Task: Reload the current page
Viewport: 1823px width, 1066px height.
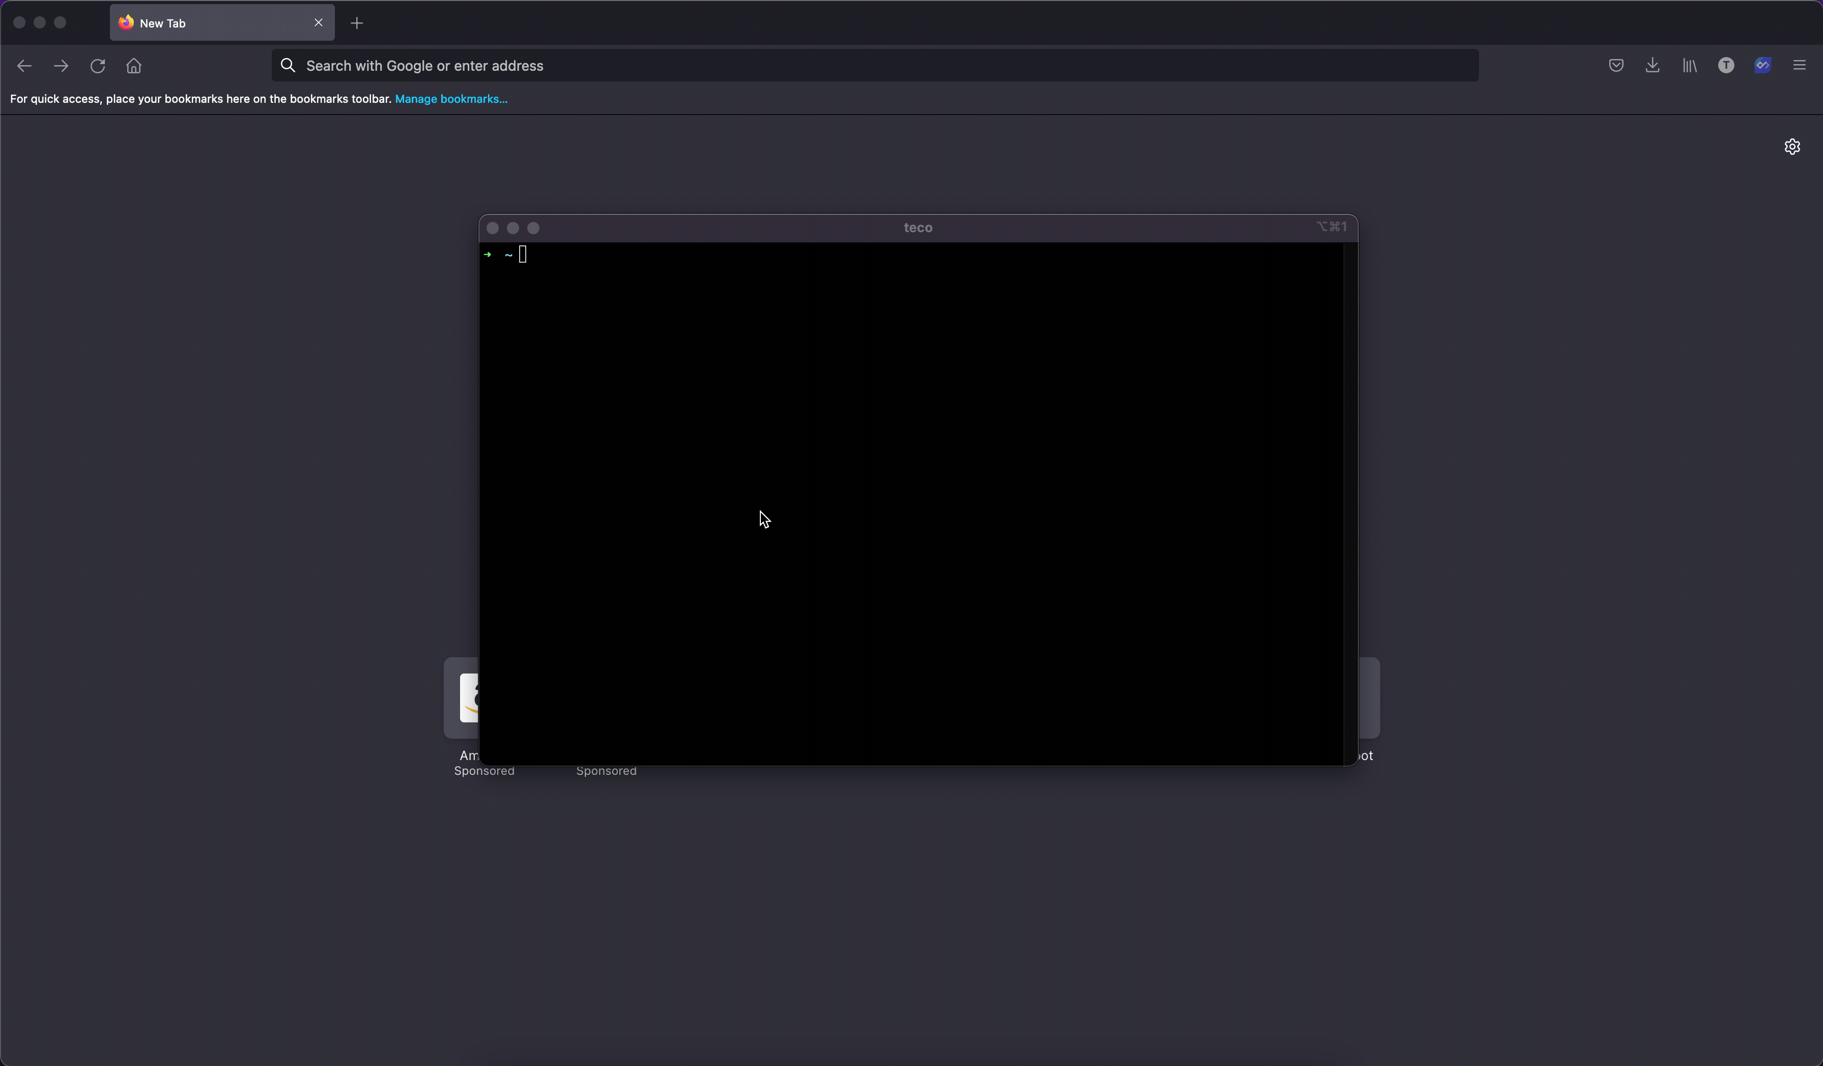Action: point(98,66)
